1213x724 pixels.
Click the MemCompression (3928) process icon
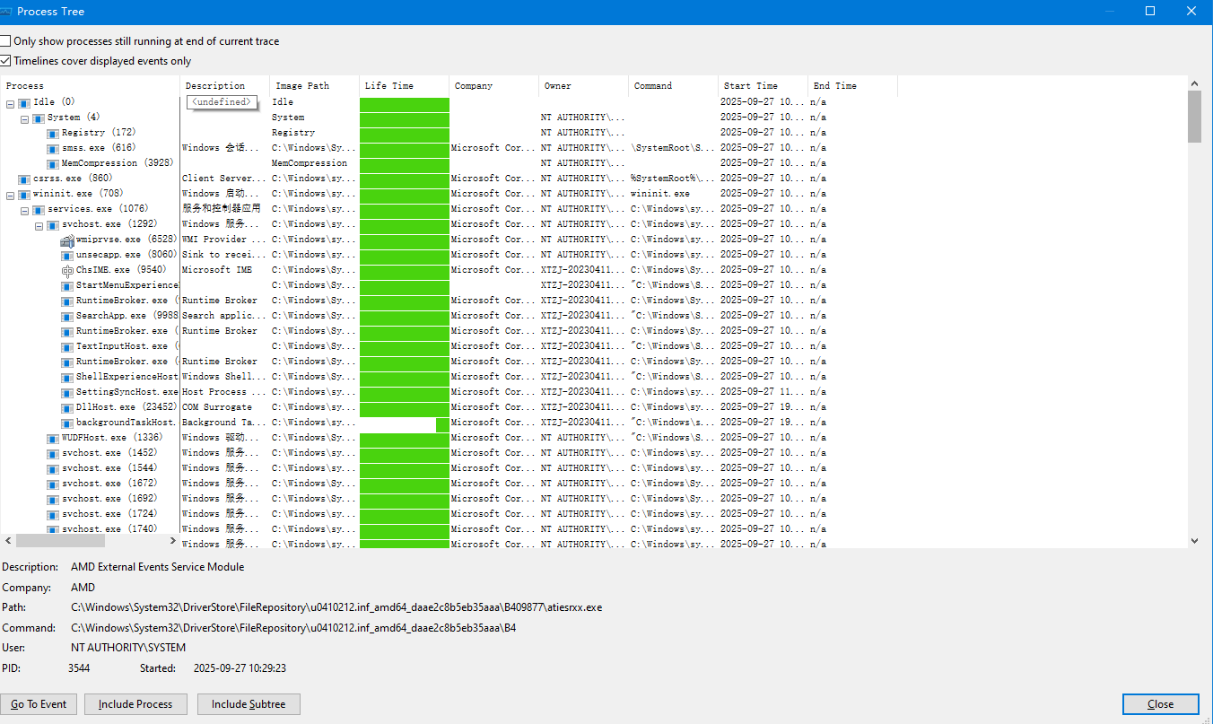(53, 163)
